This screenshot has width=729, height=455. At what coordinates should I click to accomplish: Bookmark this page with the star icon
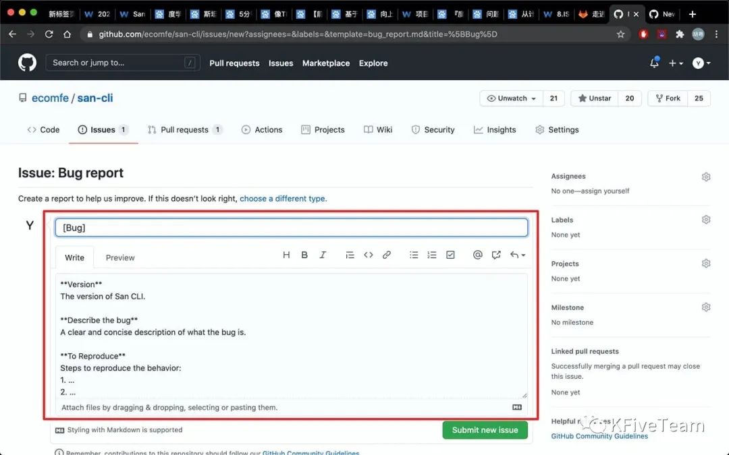(x=621, y=34)
